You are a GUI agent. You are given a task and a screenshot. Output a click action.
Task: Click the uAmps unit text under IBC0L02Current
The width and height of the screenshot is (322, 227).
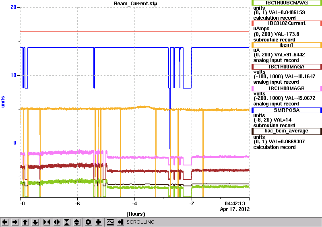[261, 29]
